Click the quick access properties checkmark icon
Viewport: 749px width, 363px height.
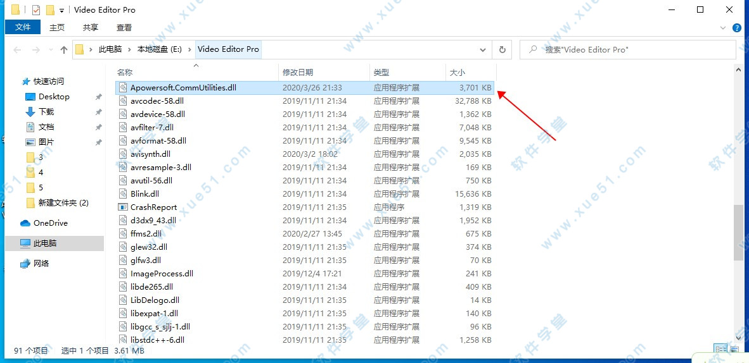(x=36, y=10)
